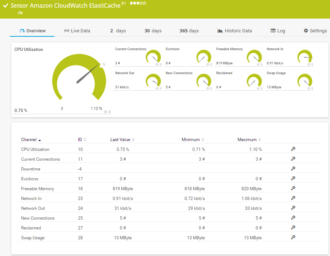
Task: Click gear icon on Network Out gauge
Action: 157,88
